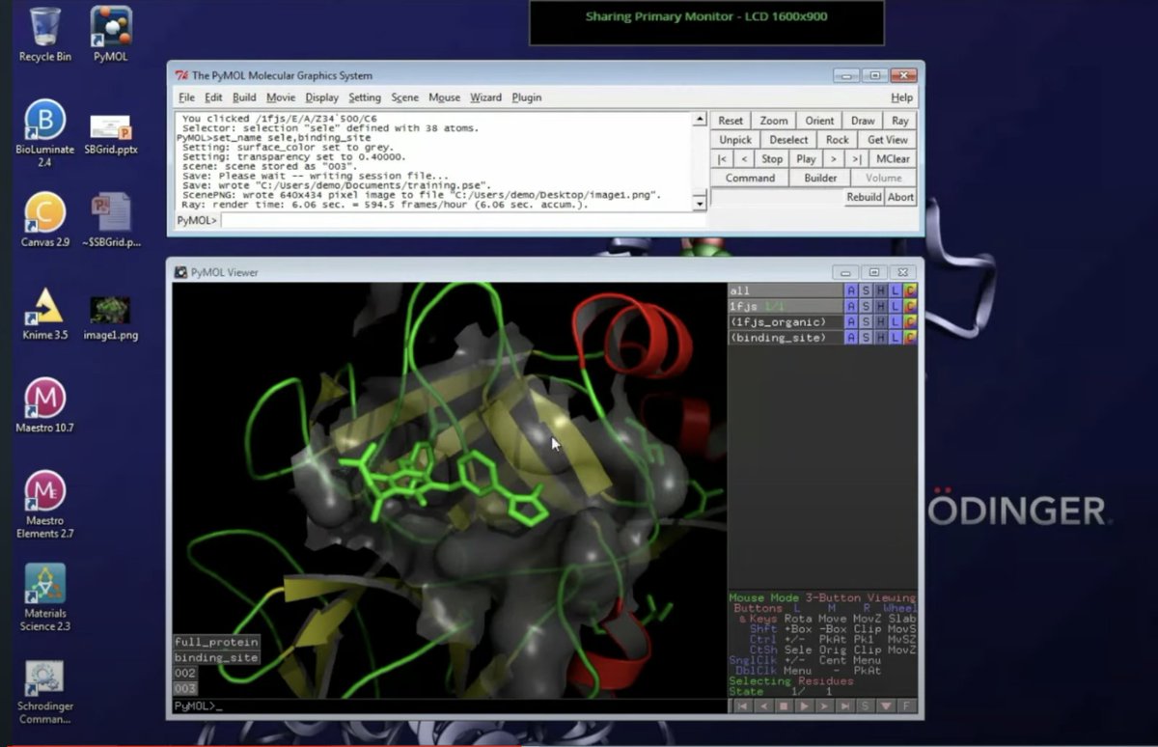Launch the Maestro 10.7 desktop shortcut
This screenshot has width=1158, height=747.
(44, 405)
